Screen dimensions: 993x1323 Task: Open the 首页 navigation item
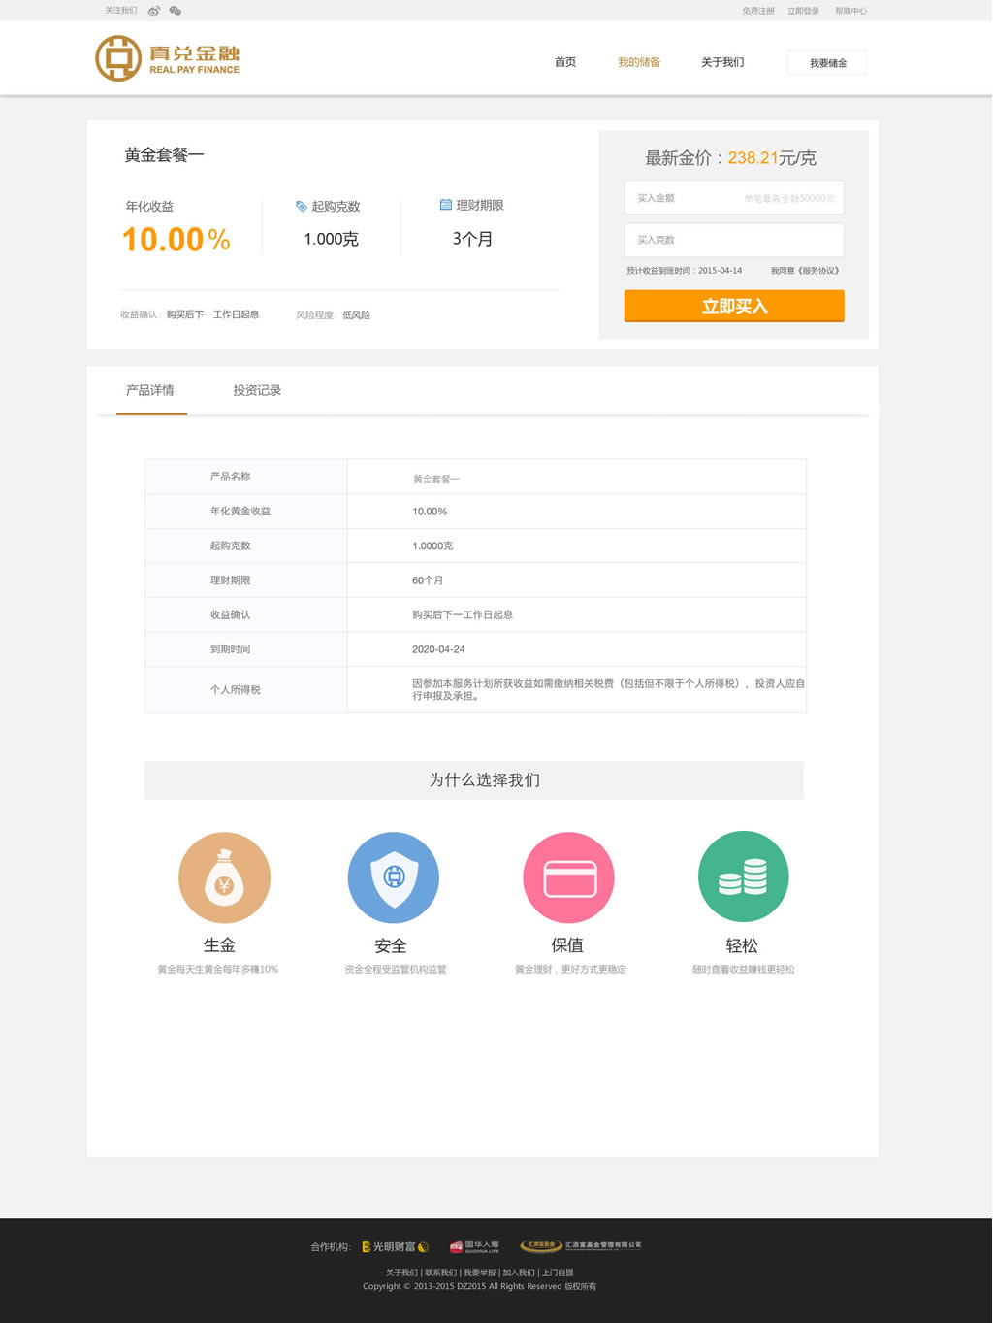pos(565,62)
